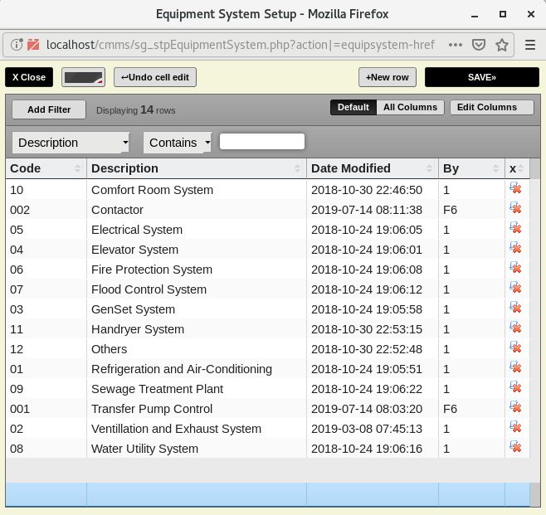Select the 'Contactor' description cell

197,210
